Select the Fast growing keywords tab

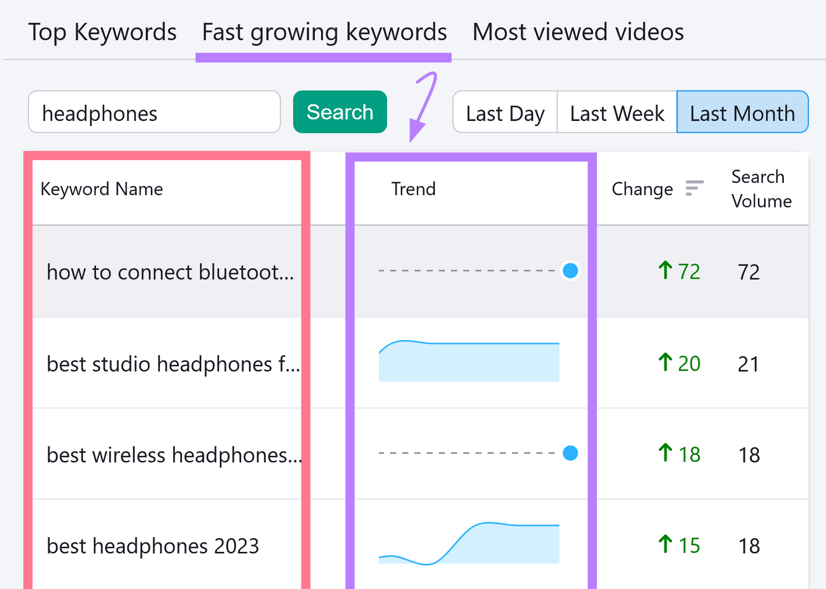(x=324, y=32)
